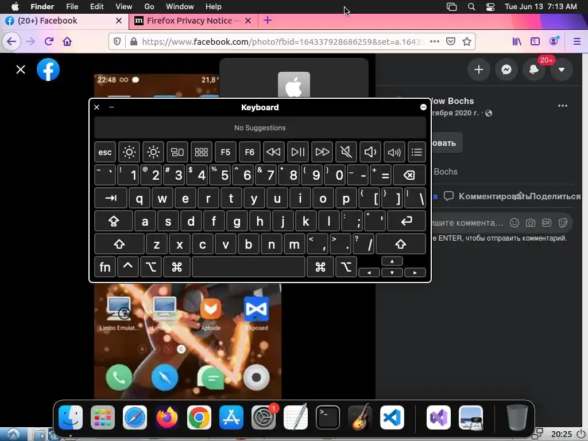The image size is (588, 441).
Task: Open the Go menu
Action: pos(149,6)
